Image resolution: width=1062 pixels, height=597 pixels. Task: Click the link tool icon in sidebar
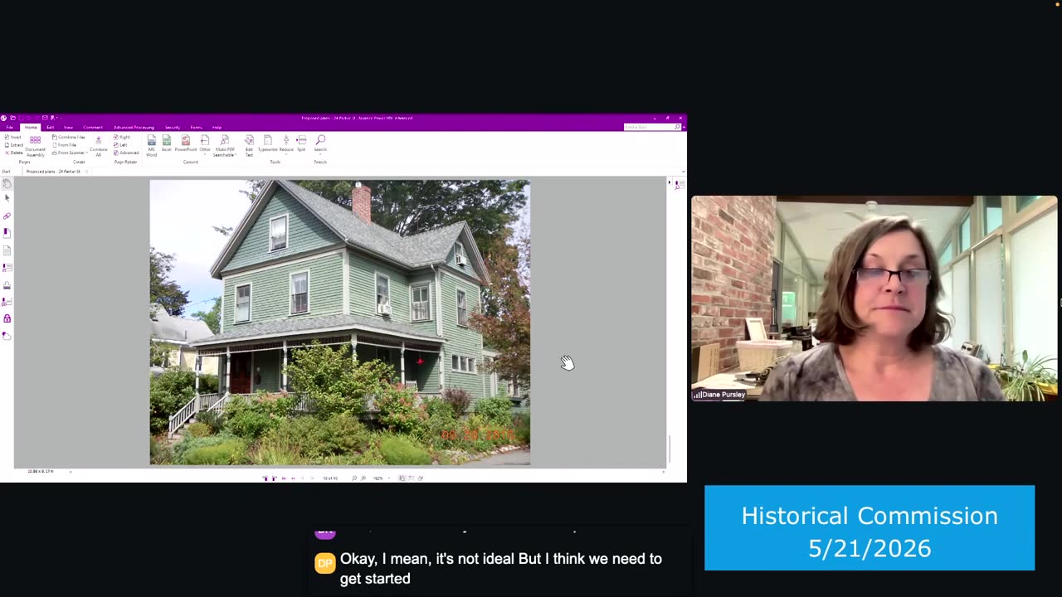(7, 216)
